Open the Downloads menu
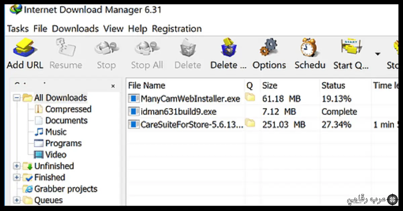Screen dimensions: 403x211 tap(75, 29)
